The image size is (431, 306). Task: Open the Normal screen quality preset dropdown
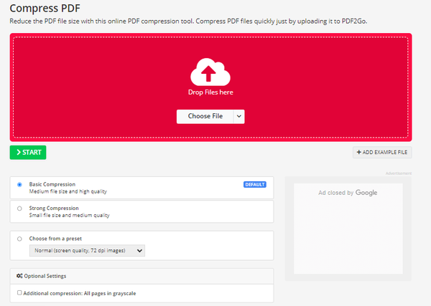pyautogui.click(x=87, y=251)
